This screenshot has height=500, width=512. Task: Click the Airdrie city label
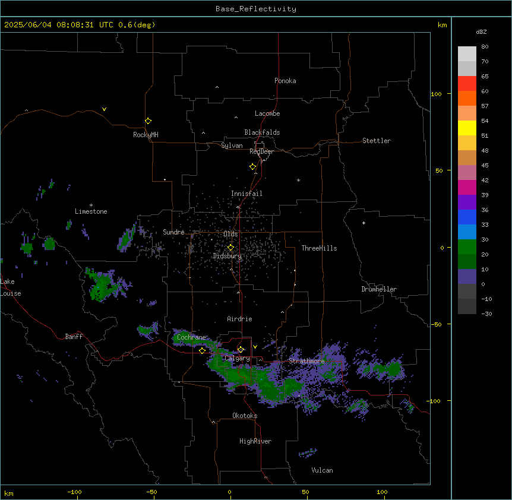pyautogui.click(x=239, y=319)
